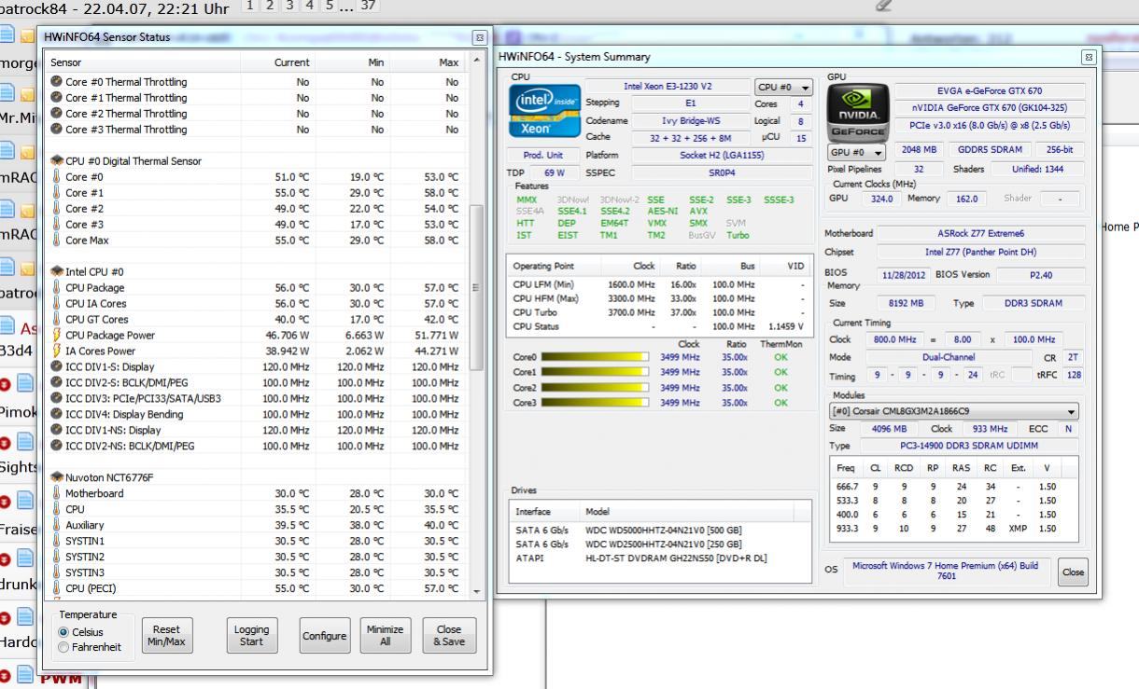
Task: Click the Min column header
Action: click(353, 62)
